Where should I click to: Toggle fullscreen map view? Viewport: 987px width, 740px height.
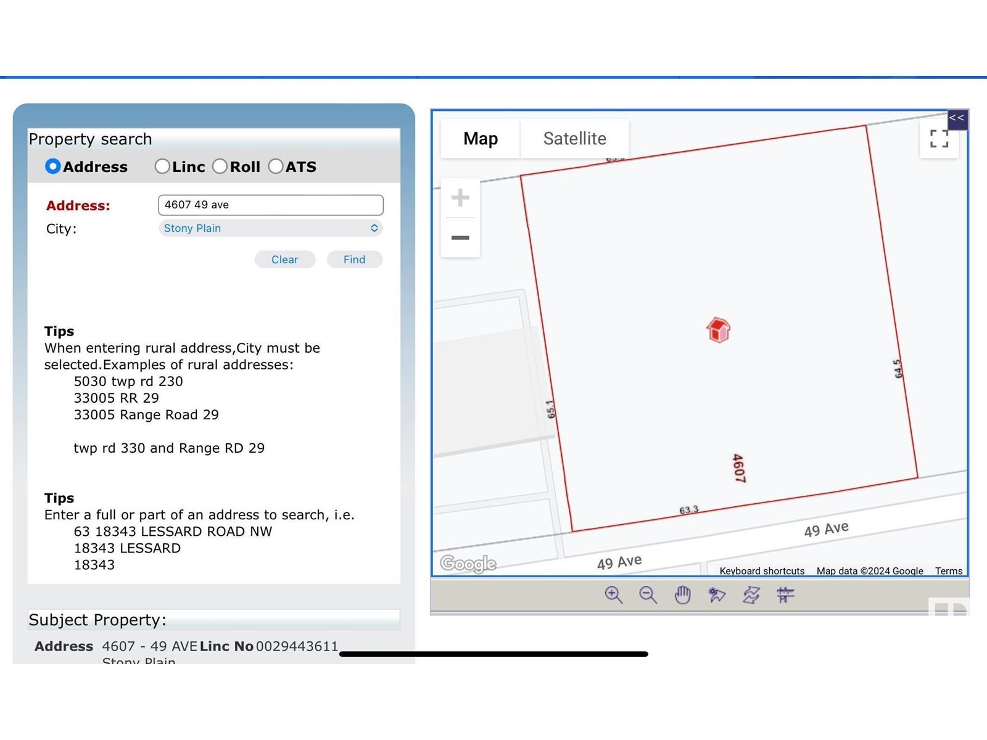[x=939, y=139]
